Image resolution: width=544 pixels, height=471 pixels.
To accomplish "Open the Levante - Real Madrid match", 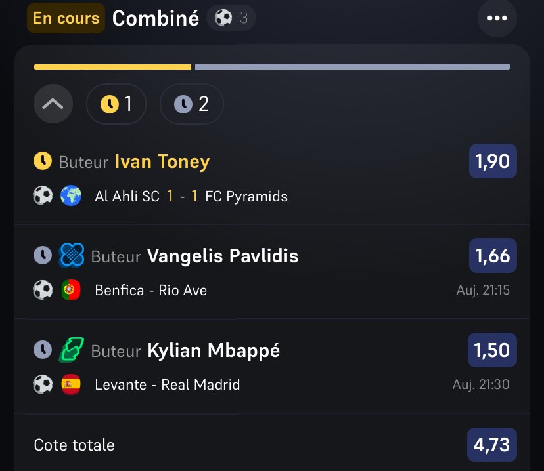I will [x=168, y=385].
